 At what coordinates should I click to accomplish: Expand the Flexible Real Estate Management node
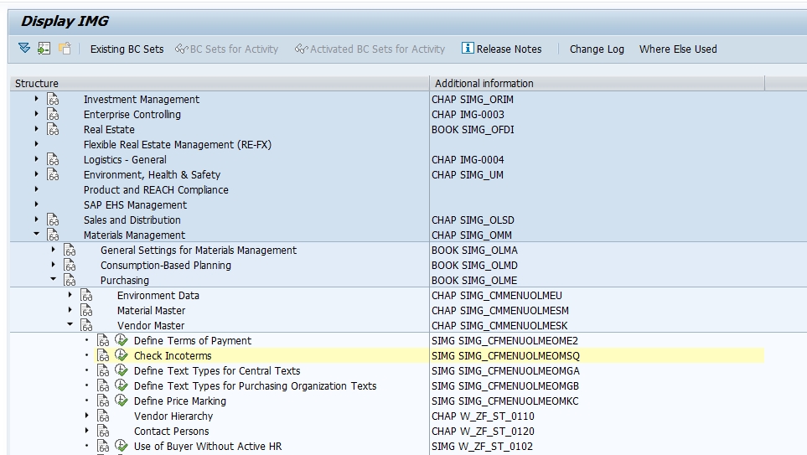[x=37, y=143]
